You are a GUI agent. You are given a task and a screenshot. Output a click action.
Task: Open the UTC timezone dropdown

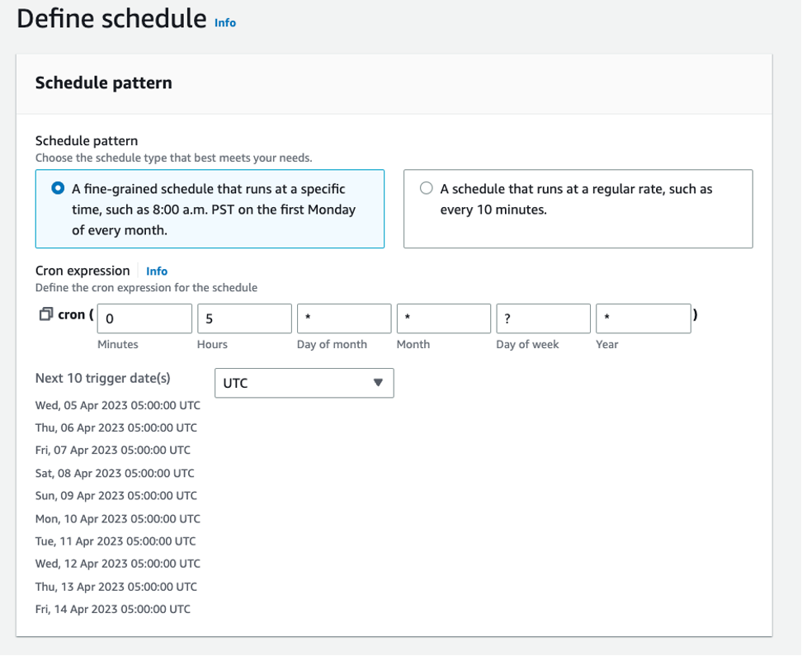tap(304, 383)
